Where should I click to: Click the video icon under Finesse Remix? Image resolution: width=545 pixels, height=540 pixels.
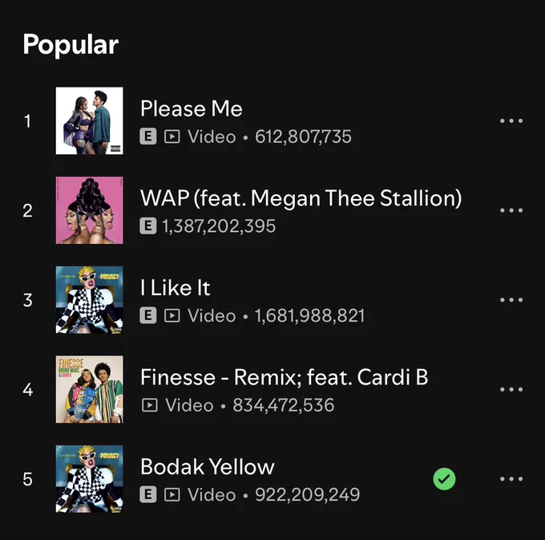(149, 405)
